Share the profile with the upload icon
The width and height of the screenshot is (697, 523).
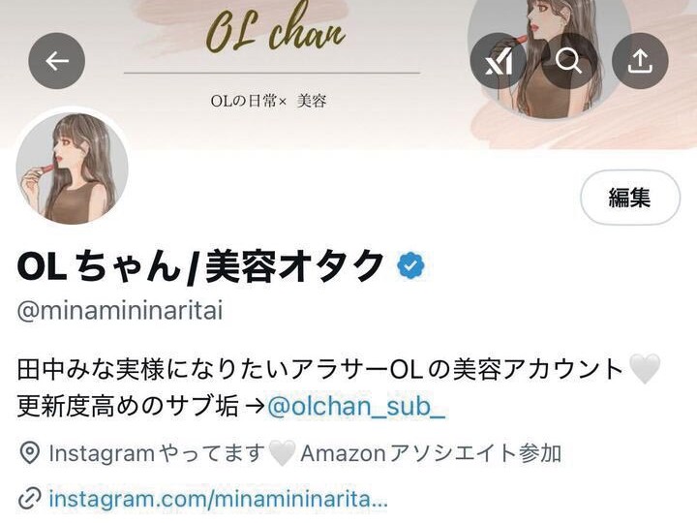click(640, 61)
